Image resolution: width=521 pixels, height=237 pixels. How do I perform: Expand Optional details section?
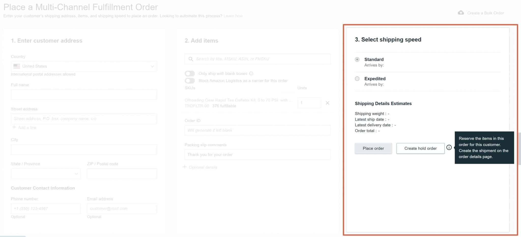click(203, 167)
